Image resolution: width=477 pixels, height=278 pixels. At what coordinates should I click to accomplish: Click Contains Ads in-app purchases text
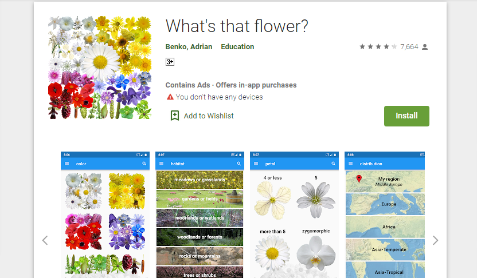pyautogui.click(x=231, y=85)
